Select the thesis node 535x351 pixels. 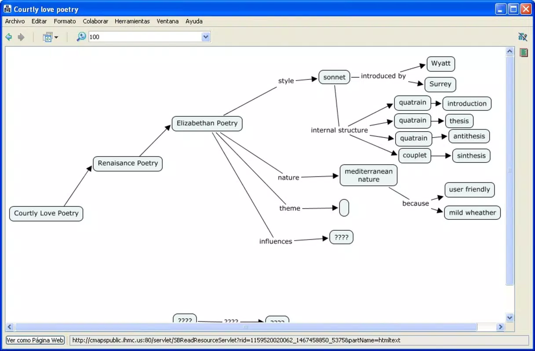coord(459,121)
